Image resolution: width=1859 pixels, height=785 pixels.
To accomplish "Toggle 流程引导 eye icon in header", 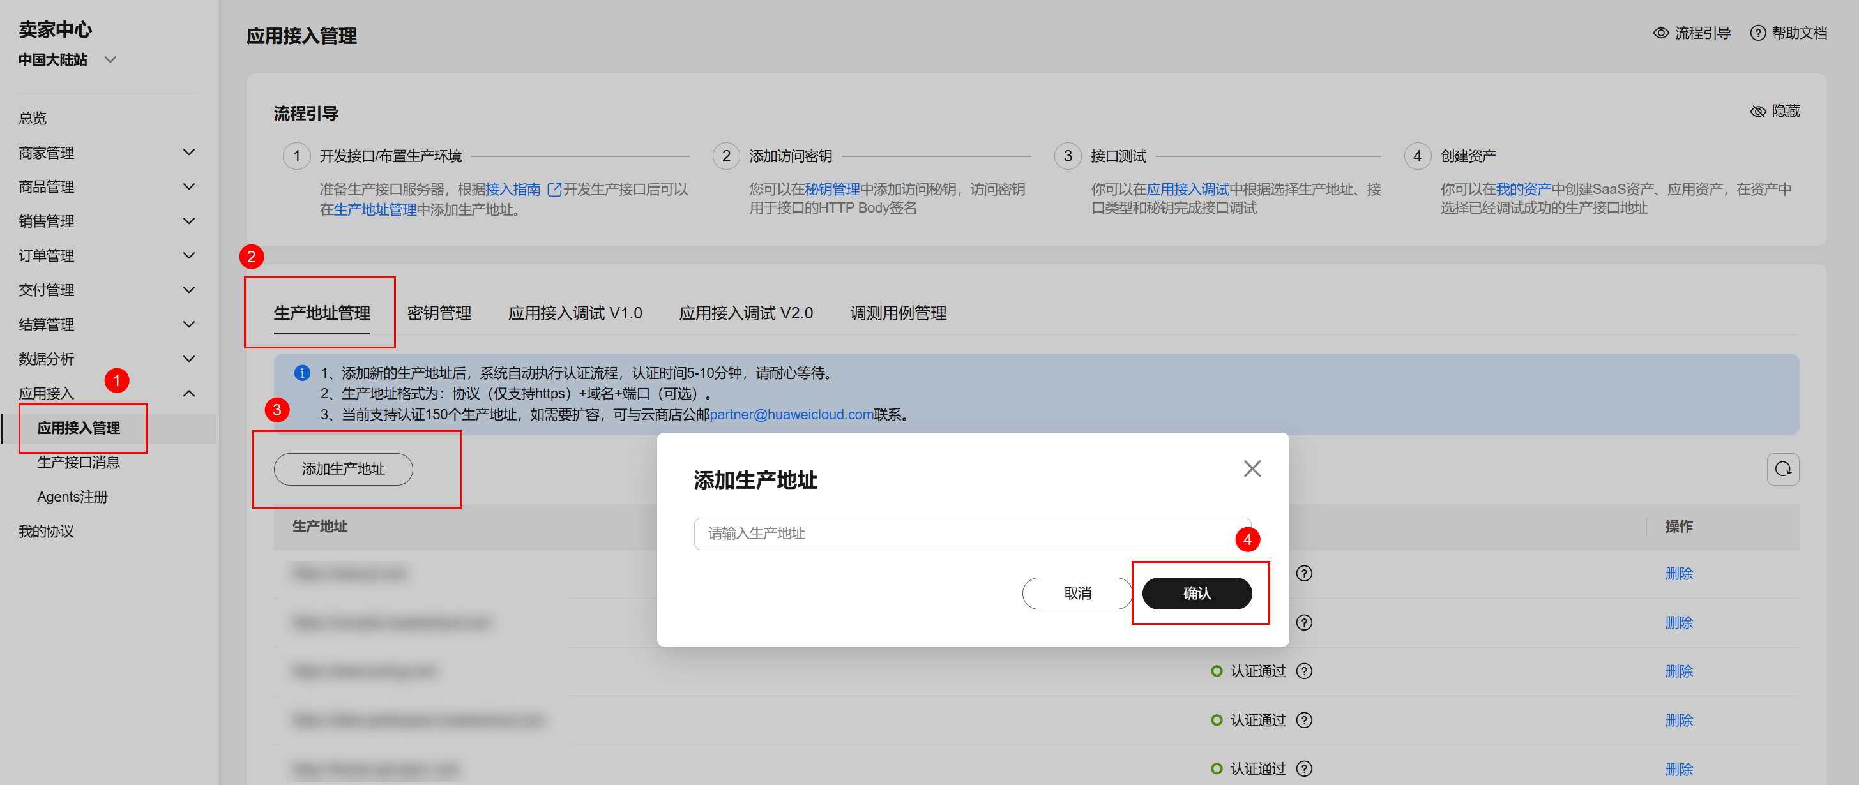I will tap(1660, 33).
